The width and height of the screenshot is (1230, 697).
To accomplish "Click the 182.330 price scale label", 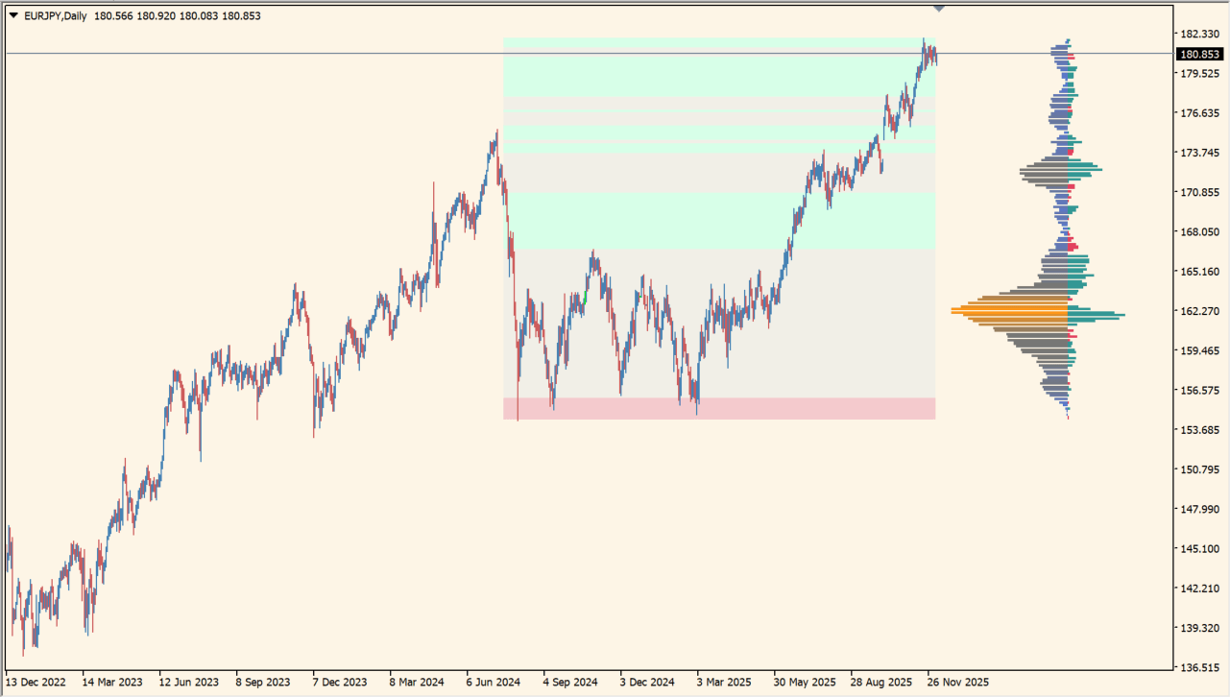I will point(1199,34).
